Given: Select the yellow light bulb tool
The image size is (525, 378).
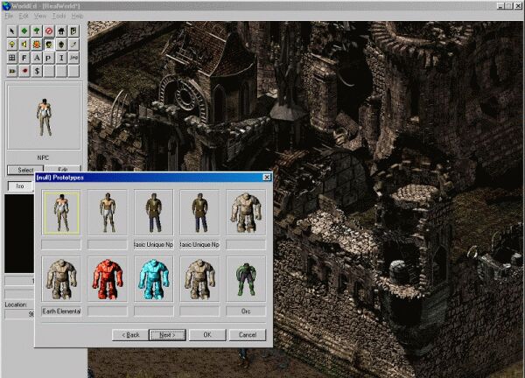Looking at the screenshot, I should [x=12, y=45].
